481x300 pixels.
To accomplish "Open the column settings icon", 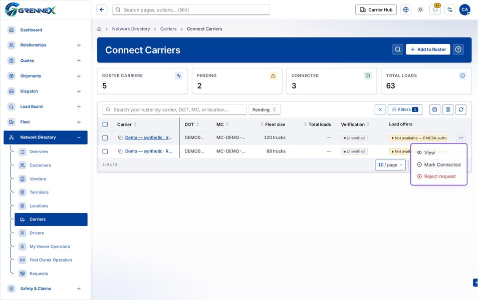I will click(448, 109).
